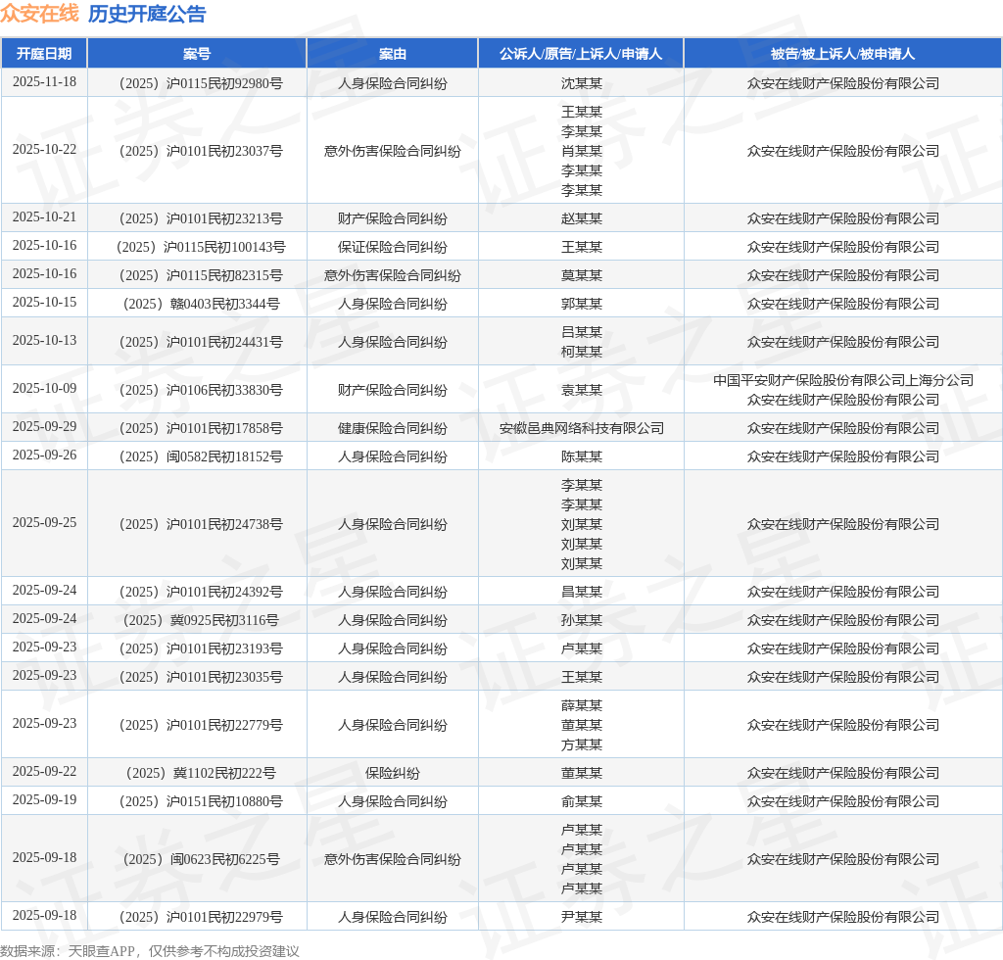This screenshot has height=960, width=1003.
Task: Click date cell 2025-10-15
Action: tap(44, 303)
